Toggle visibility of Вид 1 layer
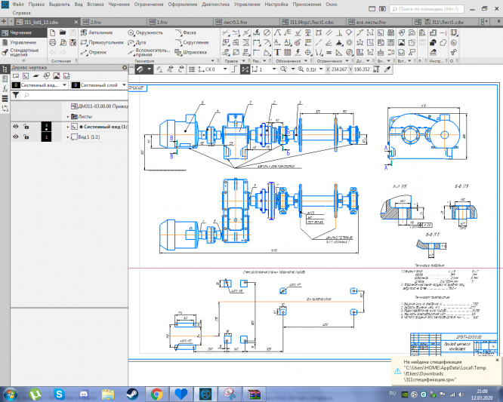This screenshot has height=402, width=503. tap(15, 137)
